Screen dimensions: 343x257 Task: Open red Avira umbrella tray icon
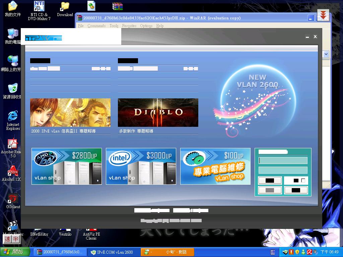[309, 252]
